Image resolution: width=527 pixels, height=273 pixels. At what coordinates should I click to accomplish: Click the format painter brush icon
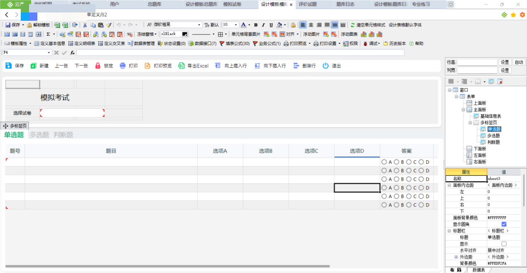pos(108,25)
